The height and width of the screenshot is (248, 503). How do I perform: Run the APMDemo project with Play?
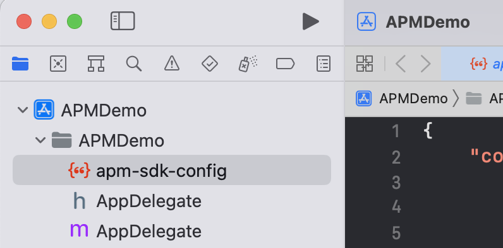[x=310, y=21]
